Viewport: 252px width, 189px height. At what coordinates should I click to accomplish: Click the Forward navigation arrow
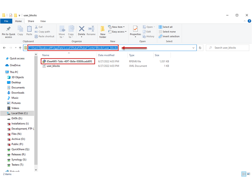tap(11, 48)
